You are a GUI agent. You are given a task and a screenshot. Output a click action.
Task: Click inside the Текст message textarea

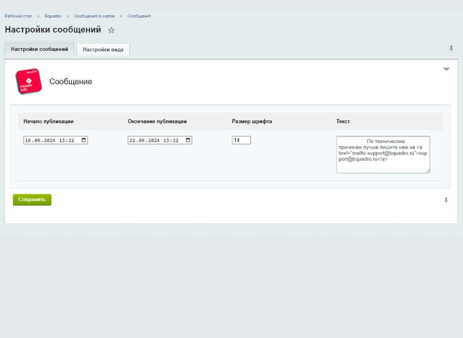383,155
